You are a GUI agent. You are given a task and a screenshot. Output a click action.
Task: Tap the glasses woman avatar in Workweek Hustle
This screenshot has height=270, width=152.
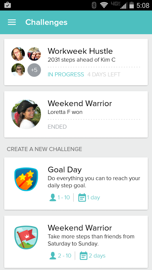(18, 54)
